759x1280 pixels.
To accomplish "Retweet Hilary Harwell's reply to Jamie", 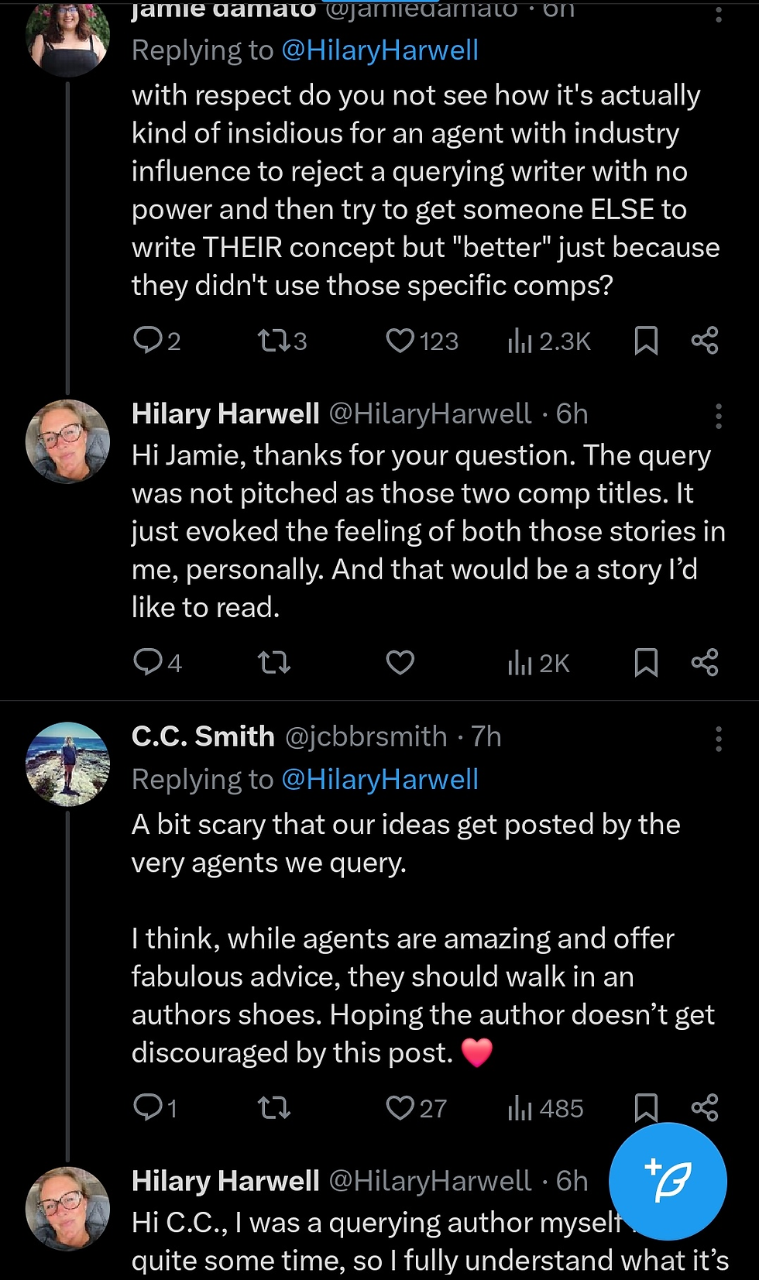I will point(273,663).
